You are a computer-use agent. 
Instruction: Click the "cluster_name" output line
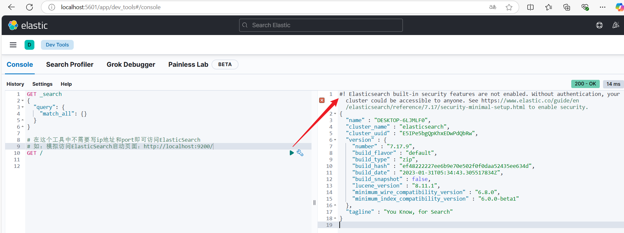(x=398, y=127)
